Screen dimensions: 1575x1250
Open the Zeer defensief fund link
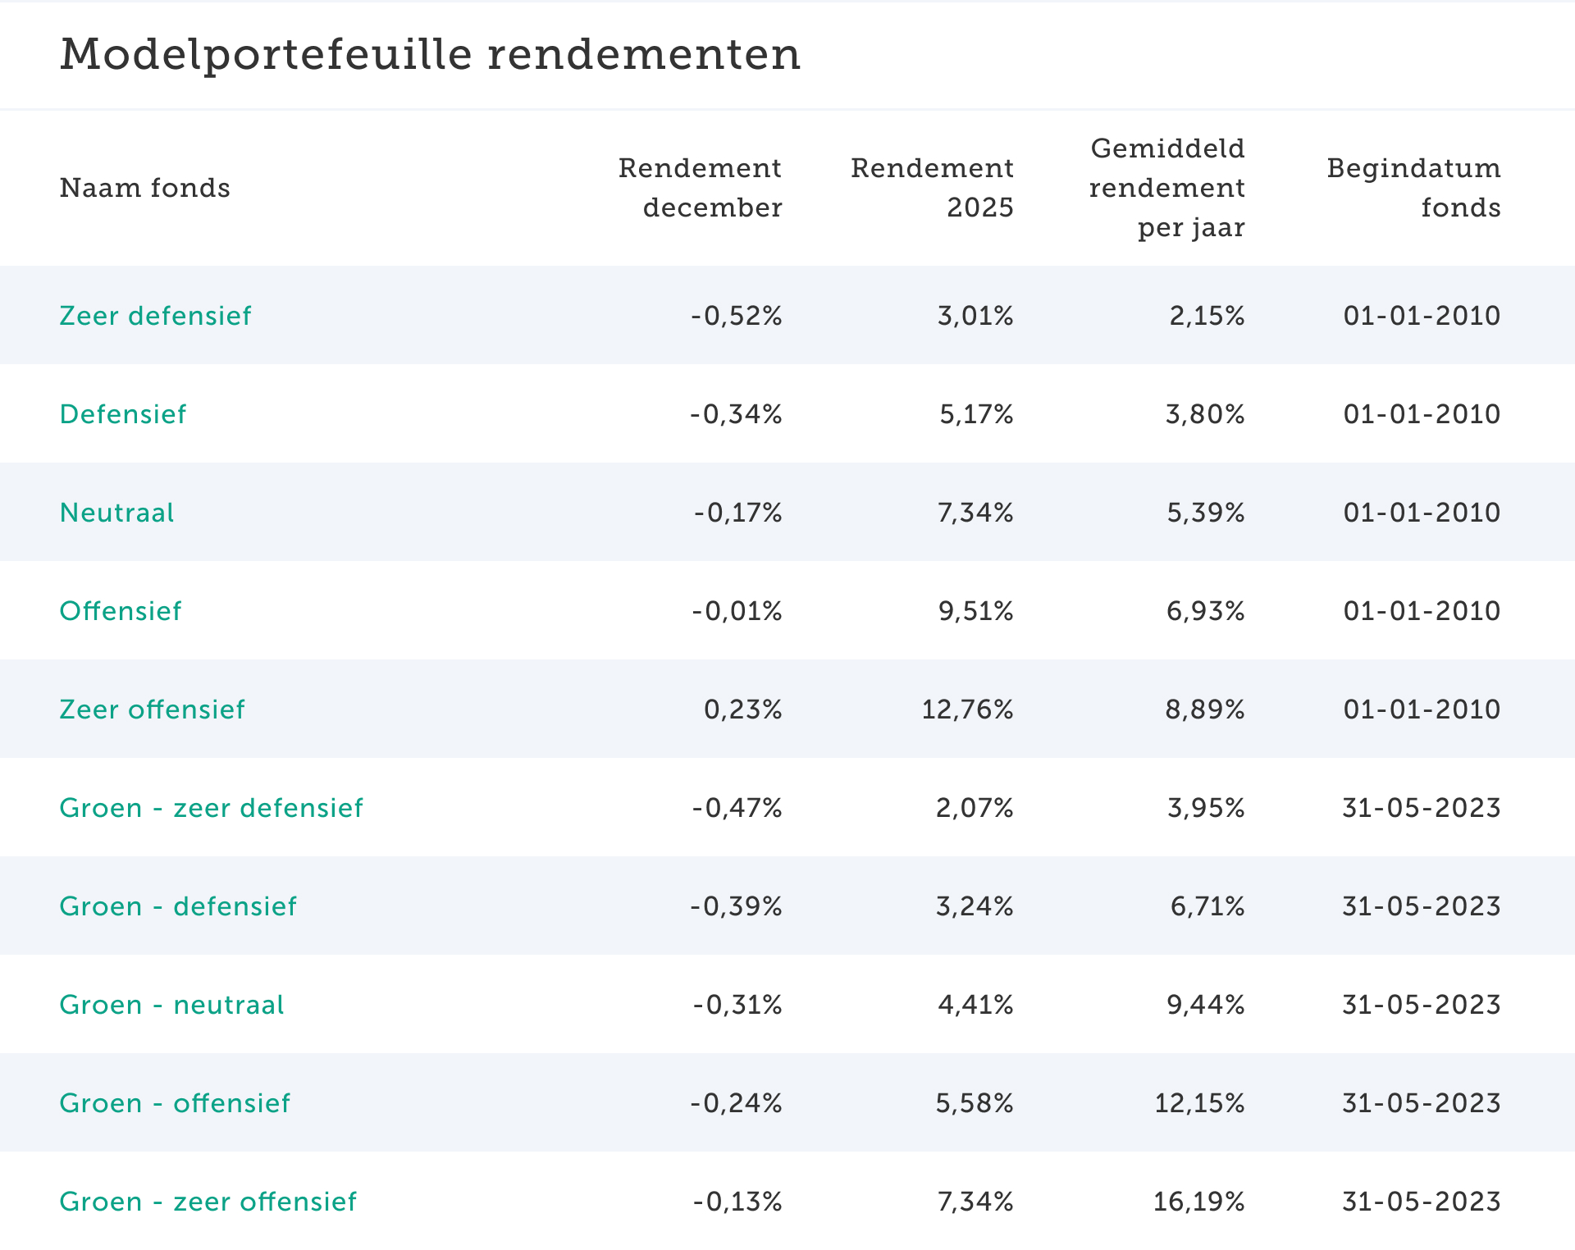tap(155, 316)
